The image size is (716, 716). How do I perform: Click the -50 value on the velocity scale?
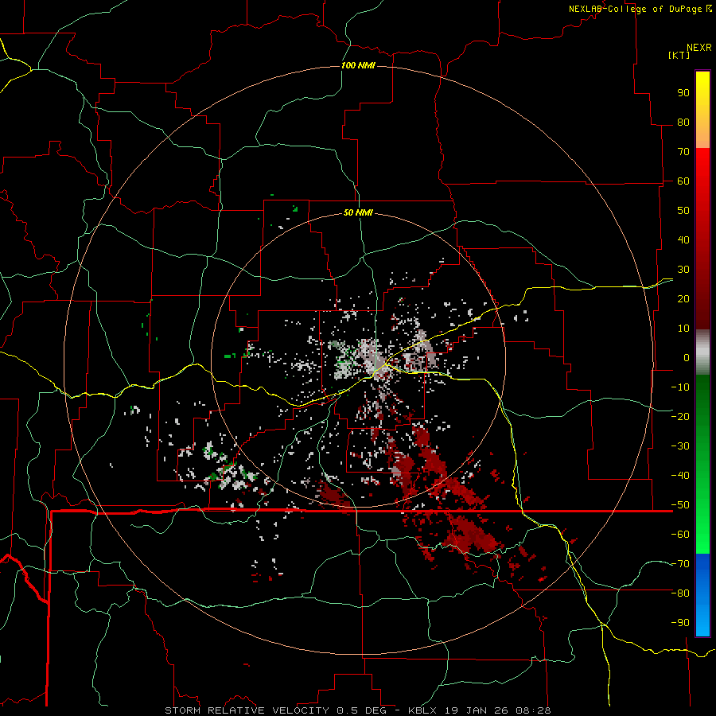[x=680, y=505]
